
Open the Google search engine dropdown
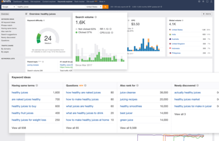point(9,7)
